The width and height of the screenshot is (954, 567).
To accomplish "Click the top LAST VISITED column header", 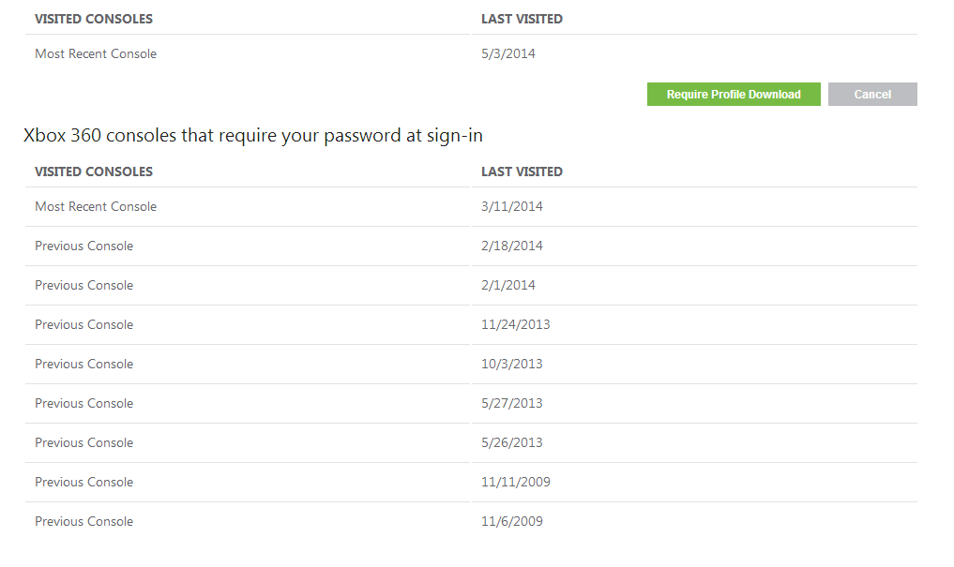I will coord(522,19).
